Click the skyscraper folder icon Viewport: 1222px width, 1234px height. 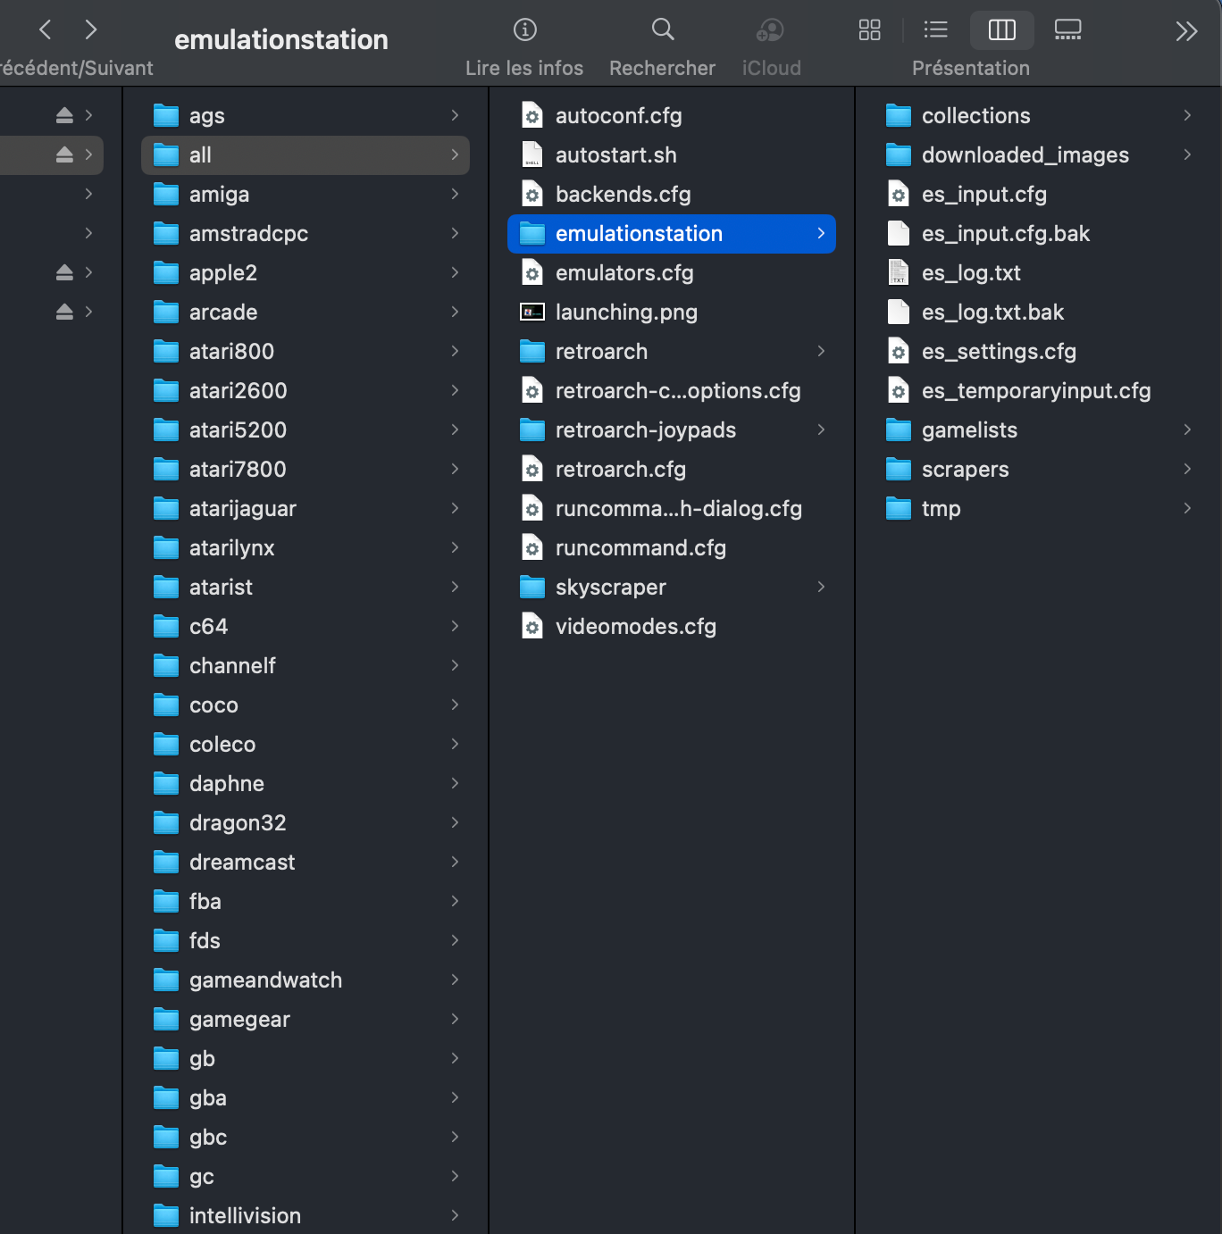[532, 587]
